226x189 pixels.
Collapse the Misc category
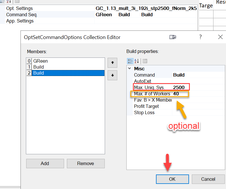(130, 69)
